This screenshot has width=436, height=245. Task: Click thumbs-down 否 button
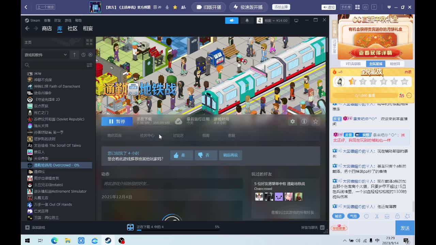[x=206, y=155]
